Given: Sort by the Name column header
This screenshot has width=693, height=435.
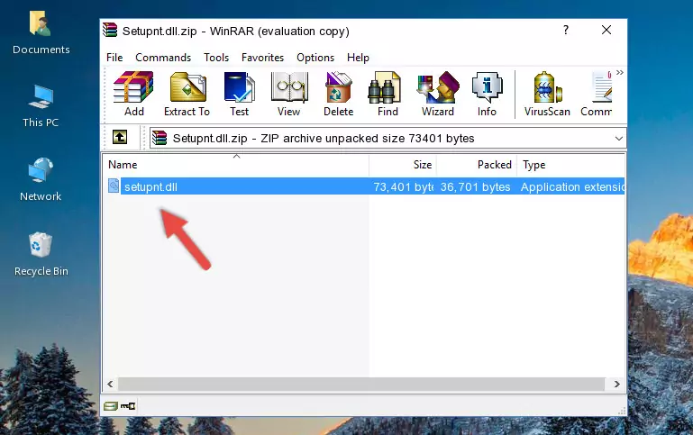Looking at the screenshot, I should (x=236, y=165).
